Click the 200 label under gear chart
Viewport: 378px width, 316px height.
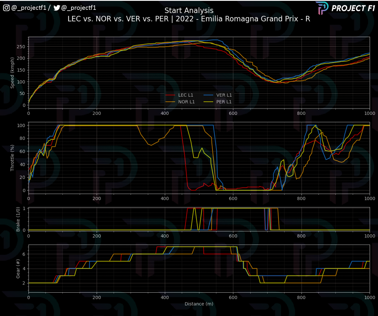tap(97, 298)
